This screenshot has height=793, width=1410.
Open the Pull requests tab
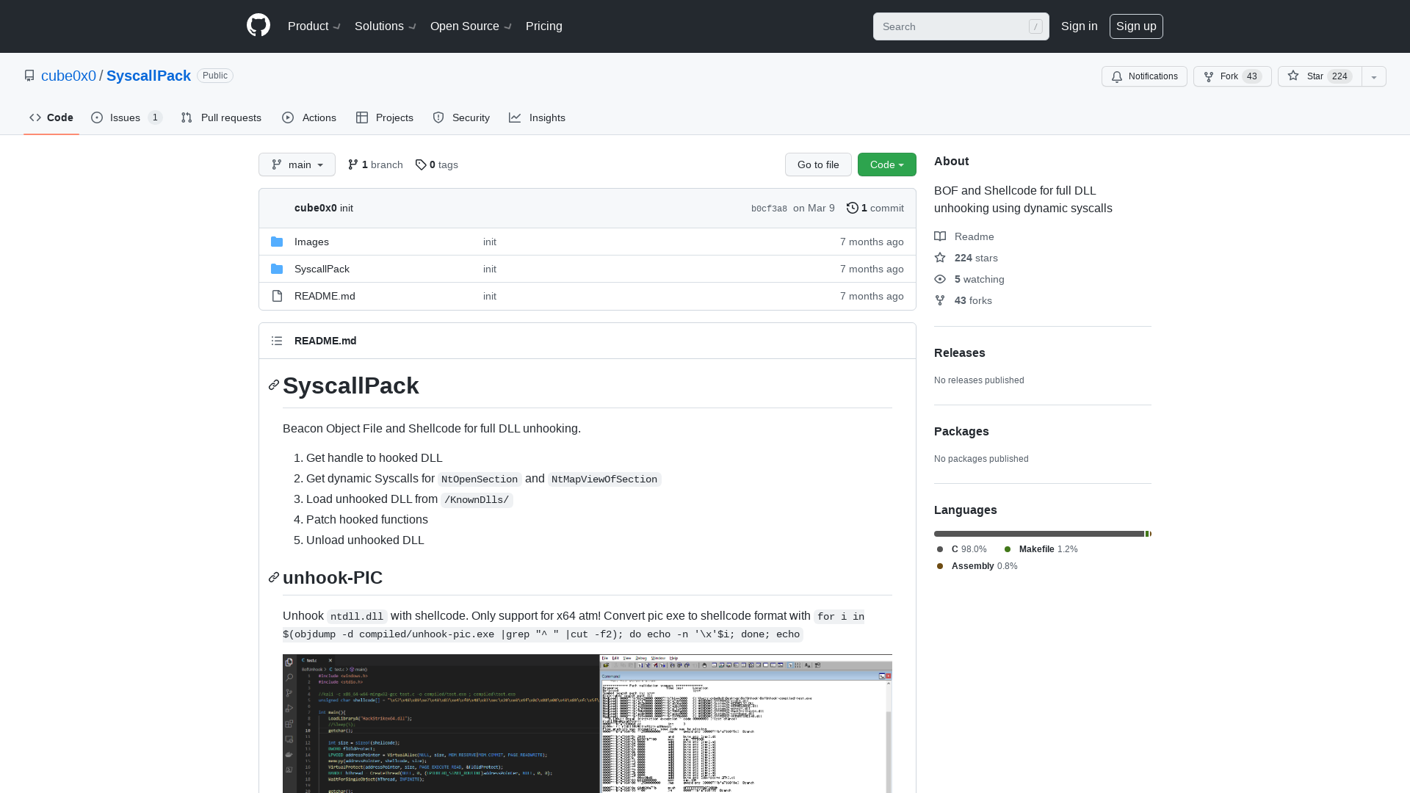coord(221,117)
